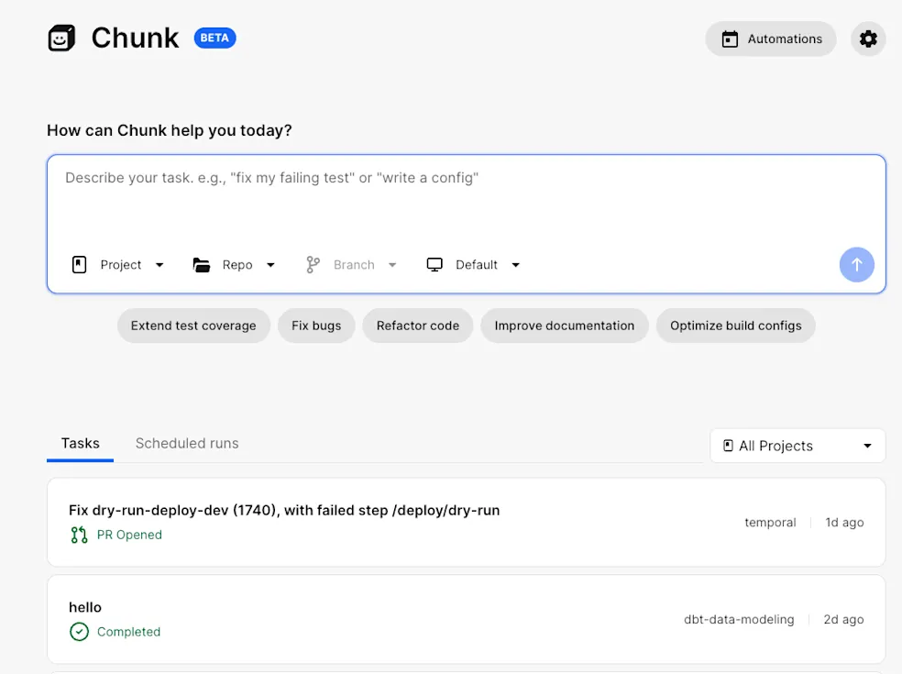Screen dimensions: 902x674
Task: Click the How can Chunk help heading
Action: click(170, 130)
